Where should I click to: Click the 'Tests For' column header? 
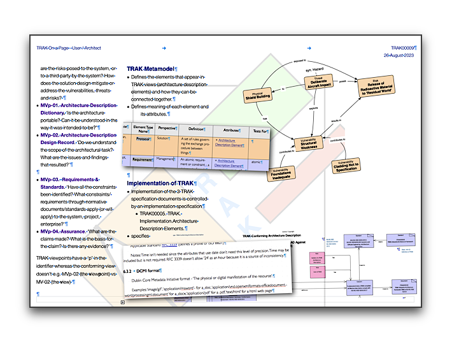(260, 131)
